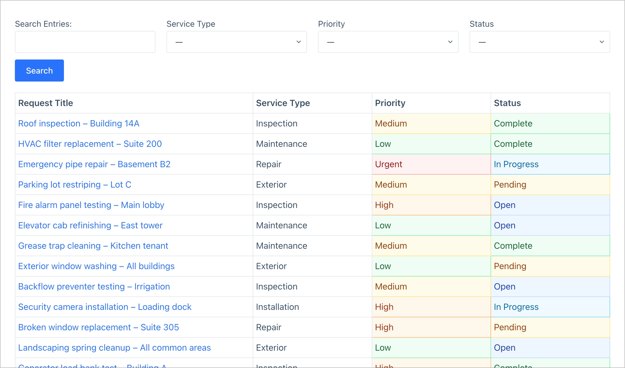Viewport: 625px width, 368px height.
Task: Open Parking lot restriping – Lot C
Action: pos(75,185)
